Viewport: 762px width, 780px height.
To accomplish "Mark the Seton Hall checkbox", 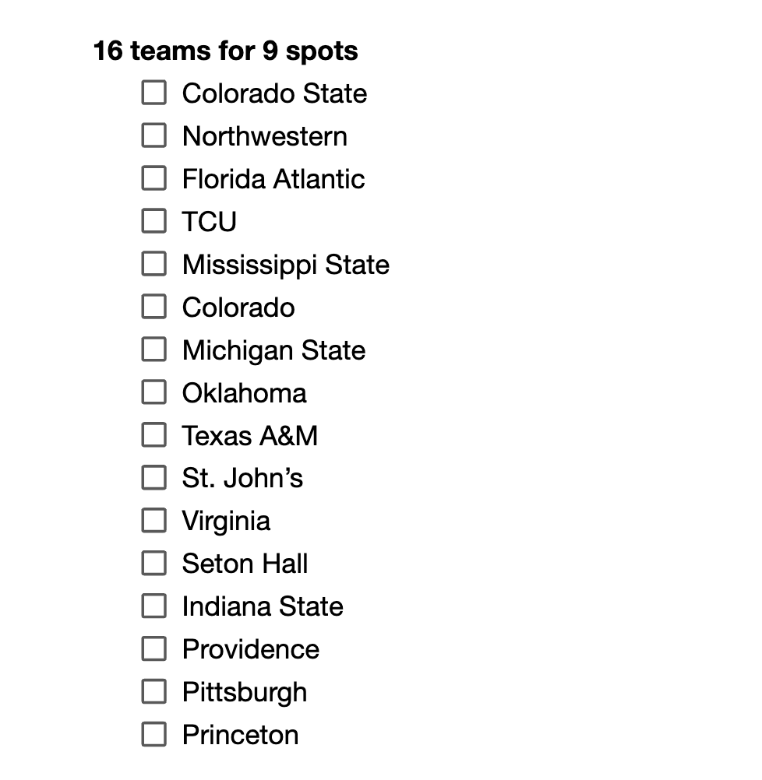I will (x=154, y=564).
